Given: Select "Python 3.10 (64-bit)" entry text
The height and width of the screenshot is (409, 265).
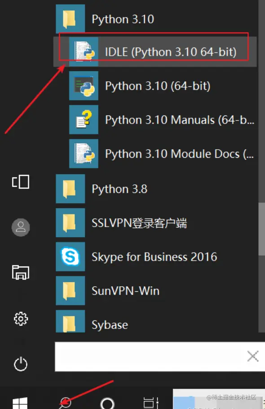Looking at the screenshot, I should (158, 86).
